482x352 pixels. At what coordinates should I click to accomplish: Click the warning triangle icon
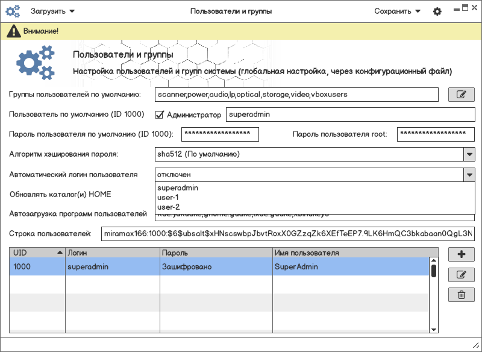[11, 31]
